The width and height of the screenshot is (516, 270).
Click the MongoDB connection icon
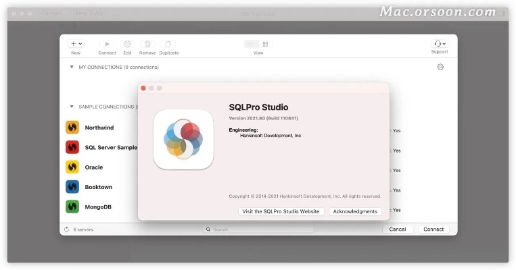pos(72,207)
